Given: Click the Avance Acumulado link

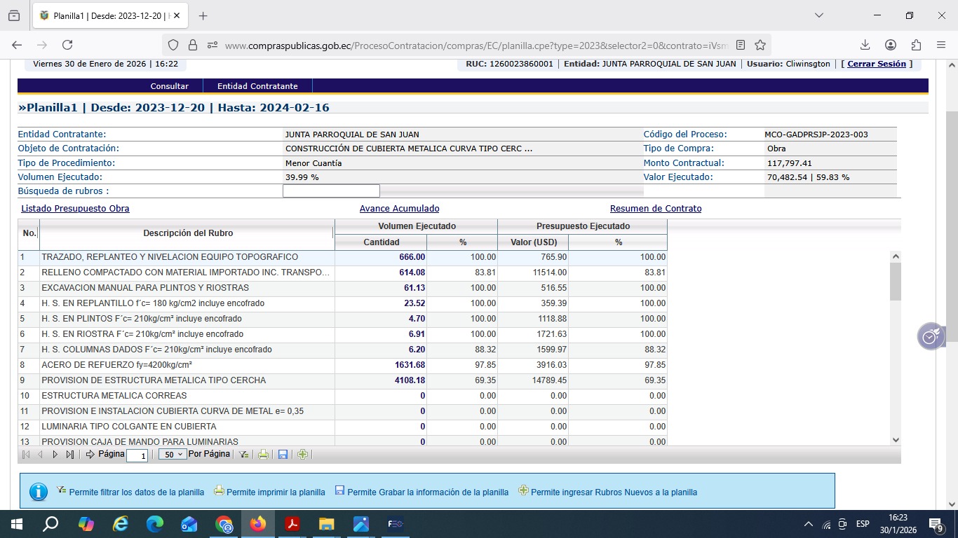Looking at the screenshot, I should click(399, 209).
